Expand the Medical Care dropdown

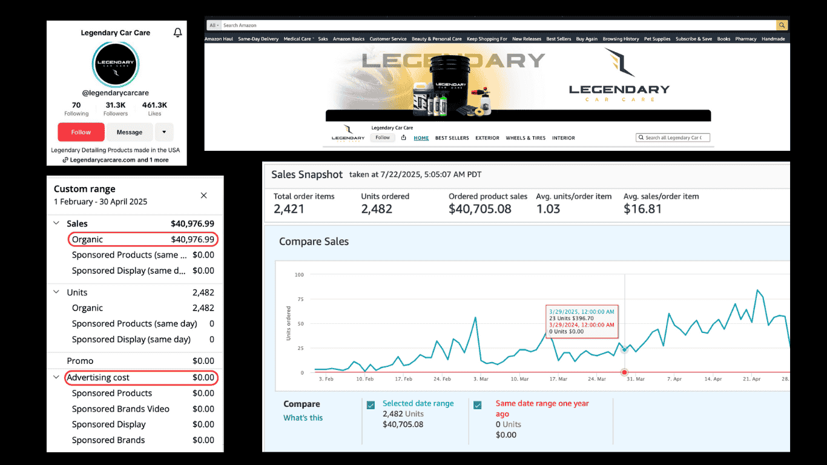[298, 39]
